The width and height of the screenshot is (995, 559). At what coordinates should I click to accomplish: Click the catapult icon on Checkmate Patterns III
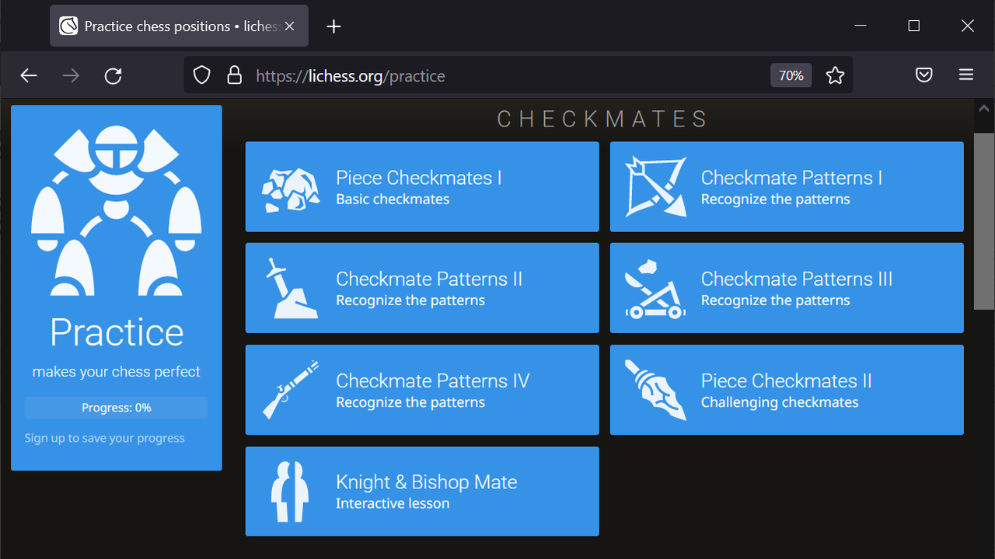(x=656, y=289)
